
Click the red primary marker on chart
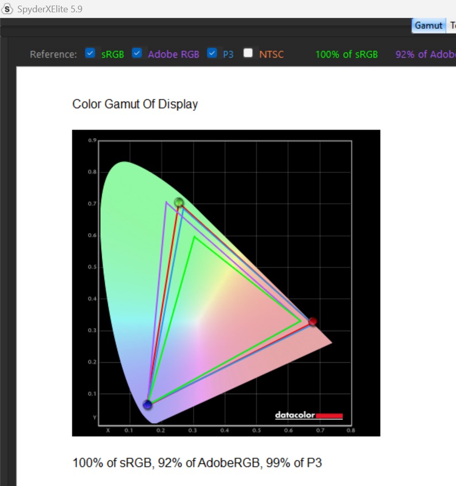coord(313,321)
